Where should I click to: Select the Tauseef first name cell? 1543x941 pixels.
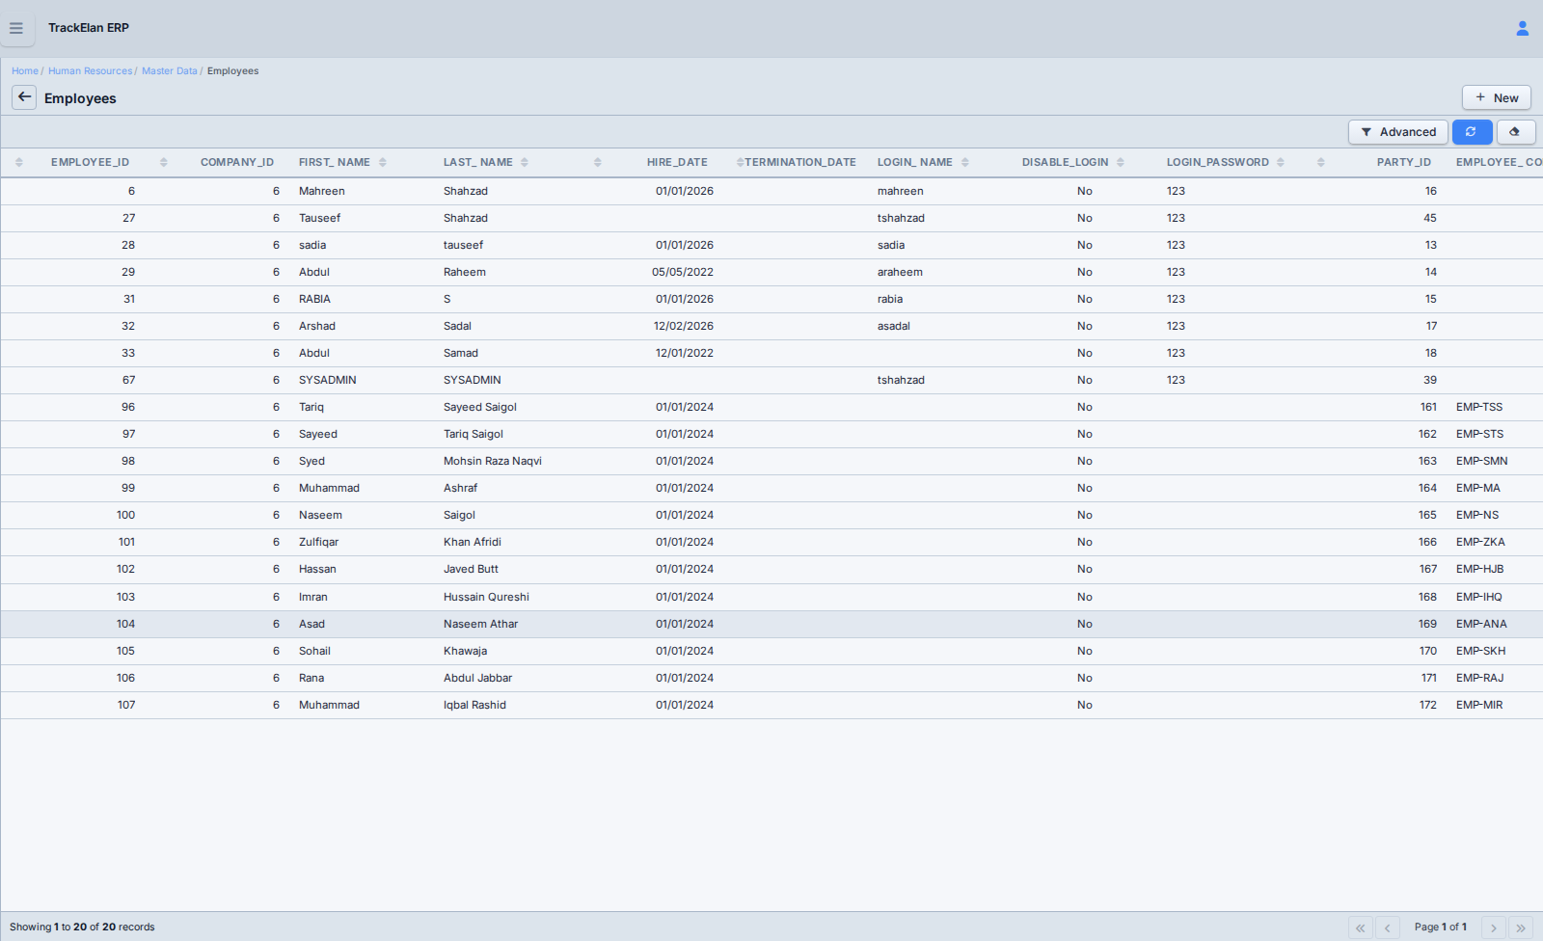click(x=319, y=218)
